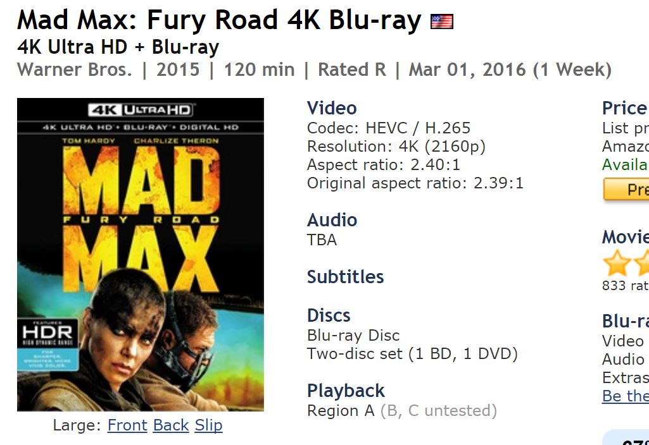Open the Slip cover image link

pyautogui.click(x=208, y=425)
